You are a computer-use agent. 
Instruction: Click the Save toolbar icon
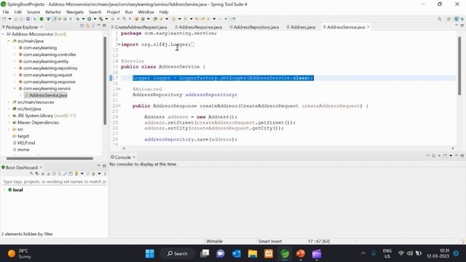16,19
